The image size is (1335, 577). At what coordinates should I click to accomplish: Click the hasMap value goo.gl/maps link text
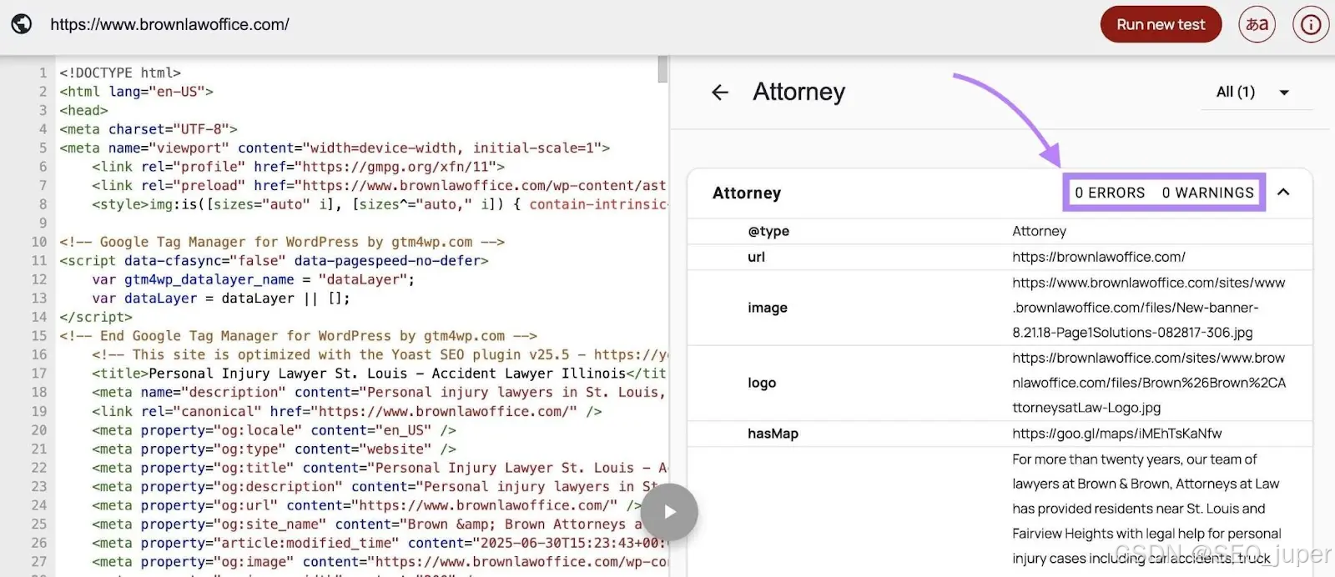[x=1116, y=434]
